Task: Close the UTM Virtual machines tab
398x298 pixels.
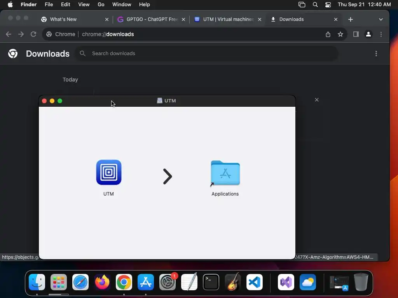Action: (x=259, y=19)
